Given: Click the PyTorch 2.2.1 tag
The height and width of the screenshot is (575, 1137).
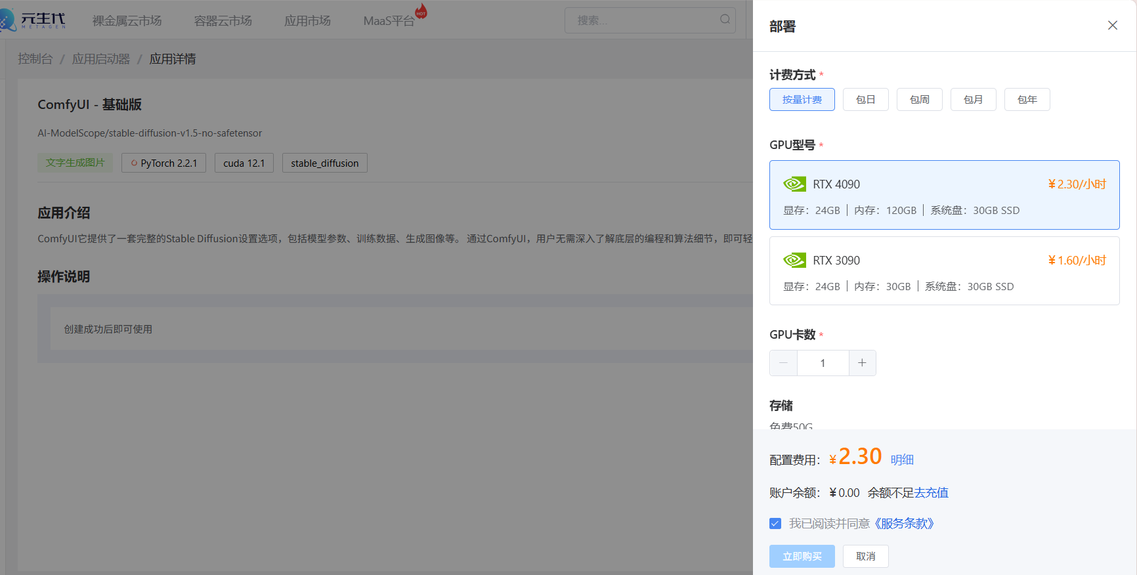Looking at the screenshot, I should (x=163, y=163).
